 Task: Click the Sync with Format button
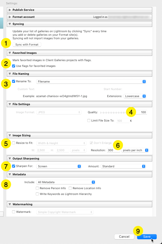pos(27,45)
